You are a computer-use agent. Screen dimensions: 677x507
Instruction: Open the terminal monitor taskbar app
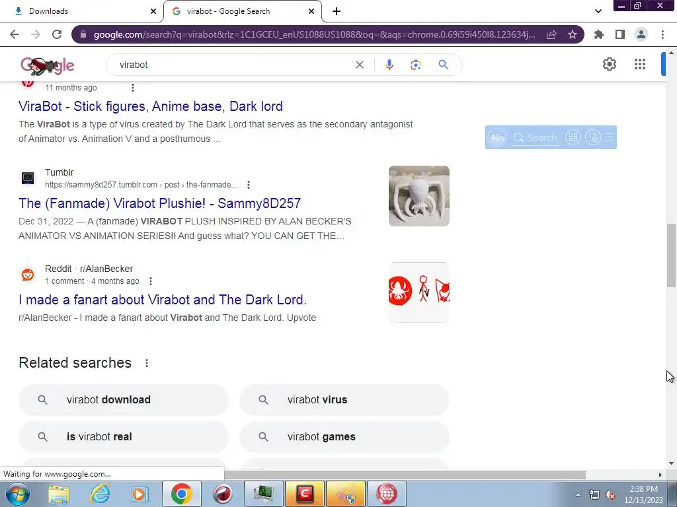(263, 494)
